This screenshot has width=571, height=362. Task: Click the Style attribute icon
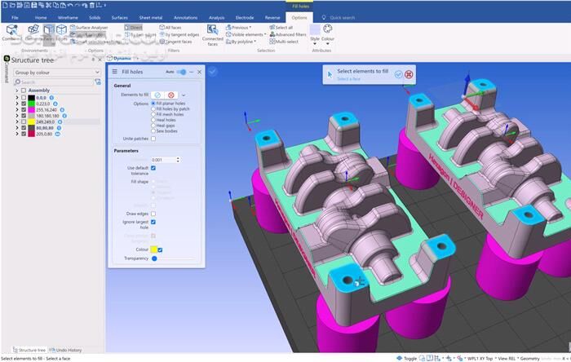pos(315,29)
